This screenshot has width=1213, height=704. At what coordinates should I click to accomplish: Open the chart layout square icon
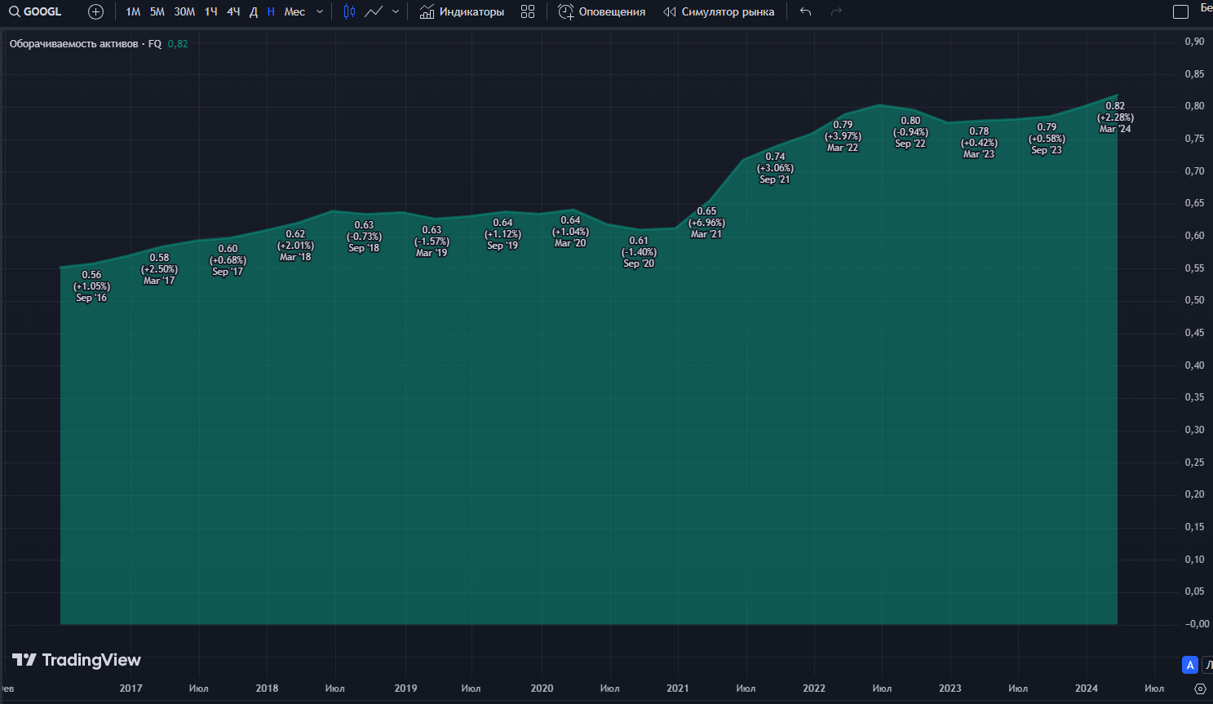click(x=1180, y=11)
